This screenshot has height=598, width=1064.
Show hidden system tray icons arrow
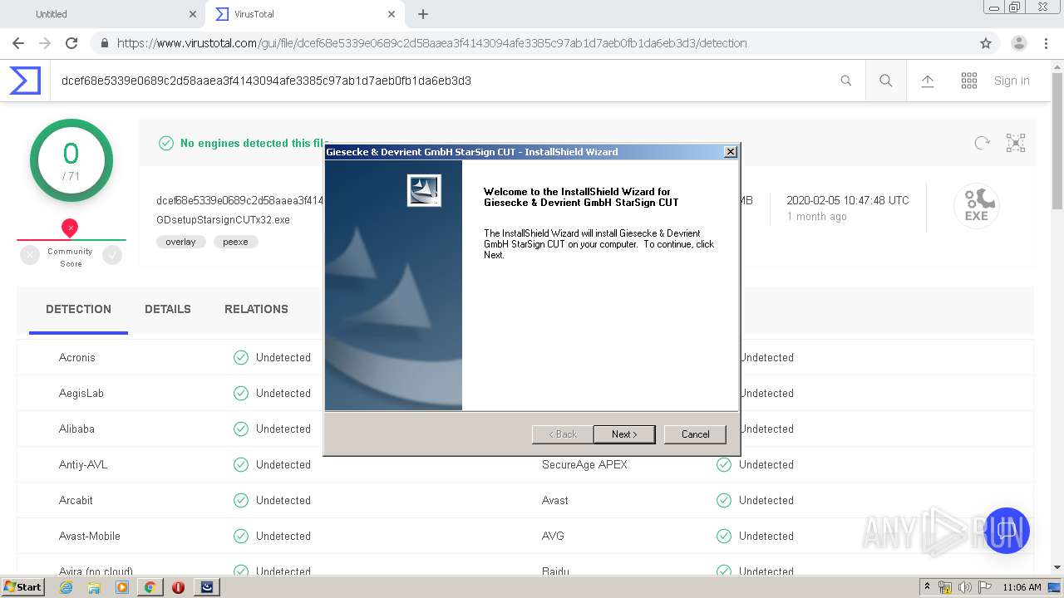[927, 587]
